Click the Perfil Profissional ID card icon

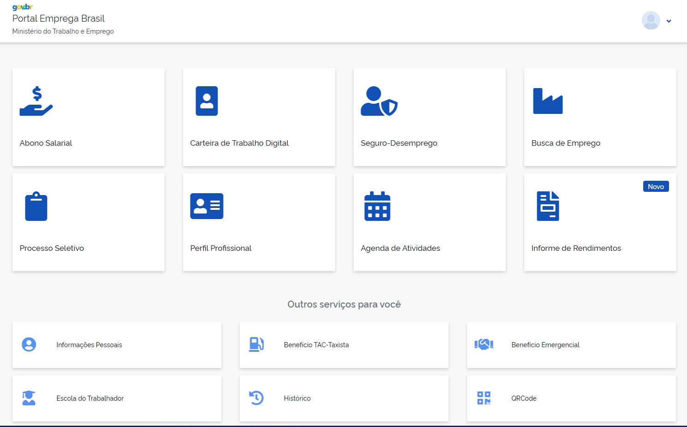pyautogui.click(x=207, y=206)
